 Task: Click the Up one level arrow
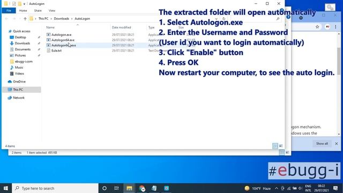(x=25, y=19)
